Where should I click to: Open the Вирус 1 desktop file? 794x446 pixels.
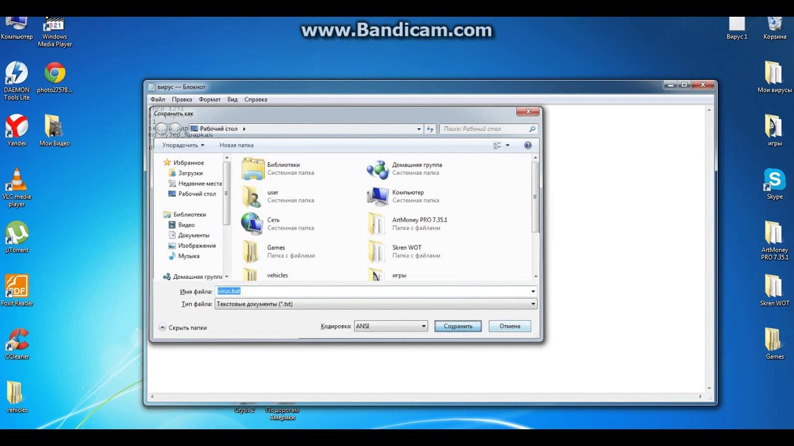point(737,28)
